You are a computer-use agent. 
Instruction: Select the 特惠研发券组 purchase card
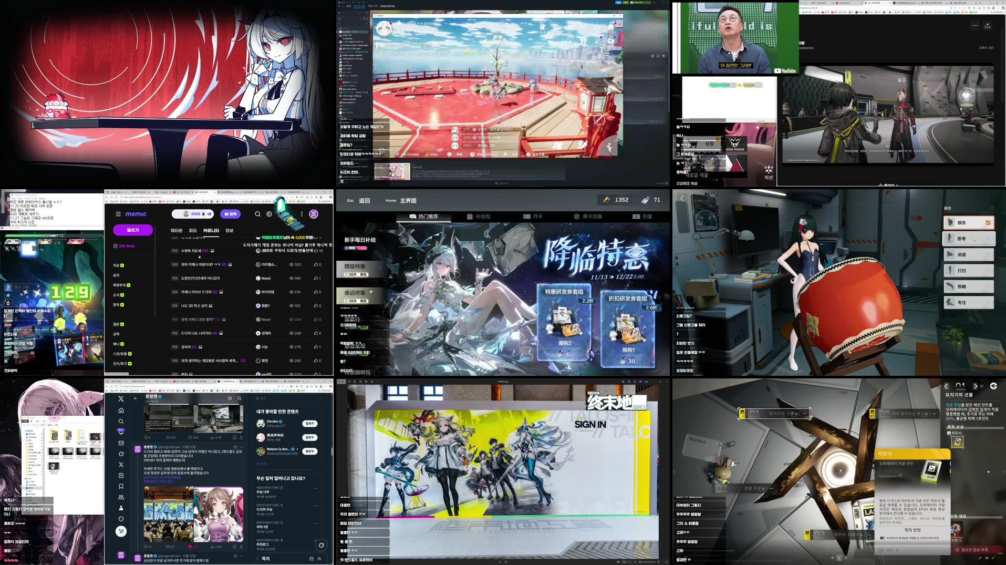pos(565,323)
